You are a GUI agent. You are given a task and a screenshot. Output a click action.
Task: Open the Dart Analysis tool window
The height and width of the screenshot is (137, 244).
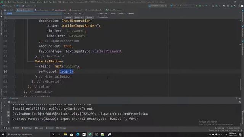[27, 128]
